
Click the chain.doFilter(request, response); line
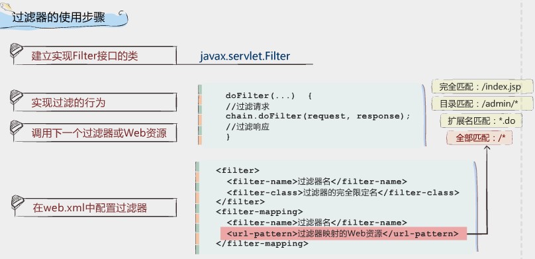[x=318, y=116]
